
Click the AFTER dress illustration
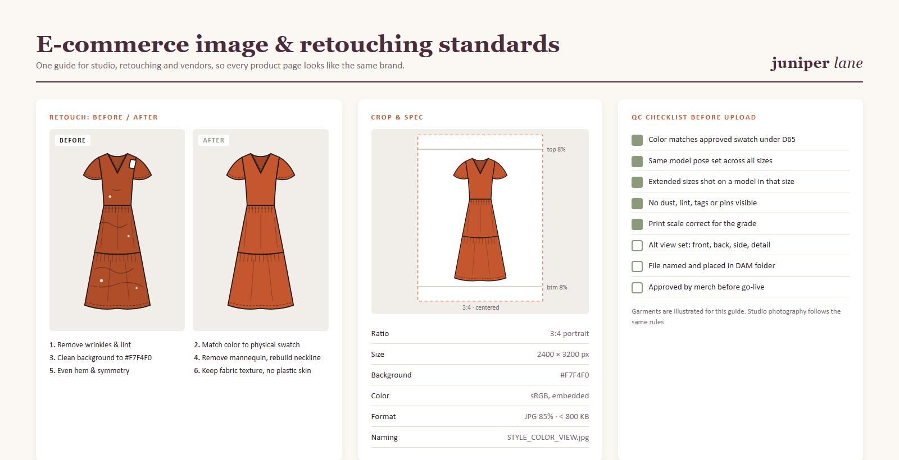(x=261, y=231)
